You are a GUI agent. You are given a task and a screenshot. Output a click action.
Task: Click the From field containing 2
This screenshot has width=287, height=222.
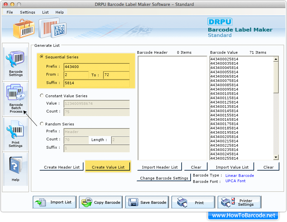[x=76, y=75]
